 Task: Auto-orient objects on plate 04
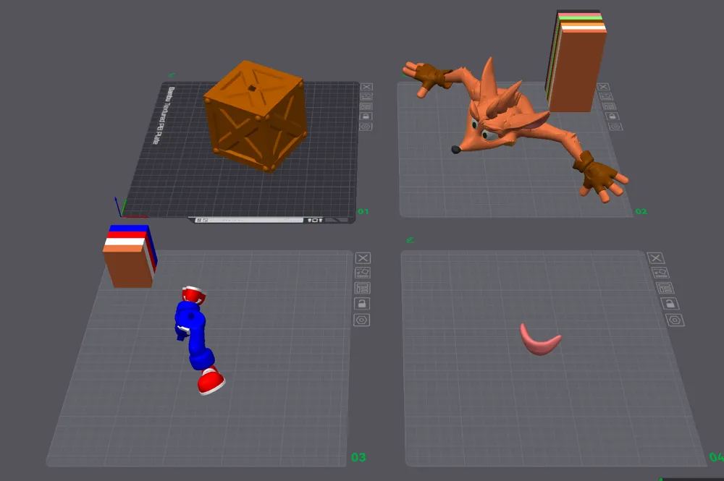pyautogui.click(x=660, y=273)
